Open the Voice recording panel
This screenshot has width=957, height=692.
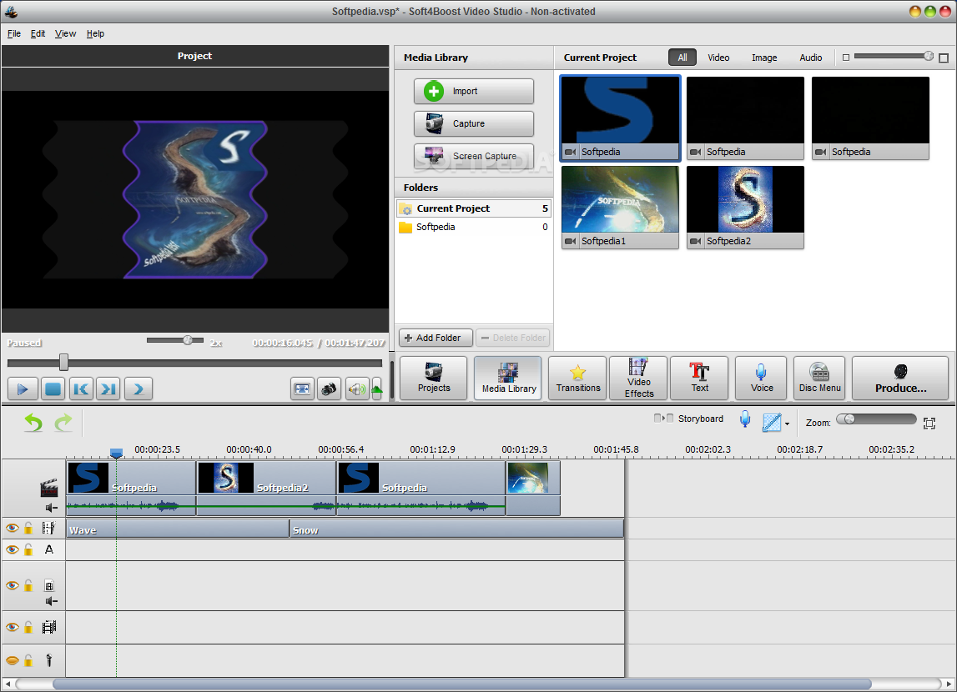(x=762, y=378)
